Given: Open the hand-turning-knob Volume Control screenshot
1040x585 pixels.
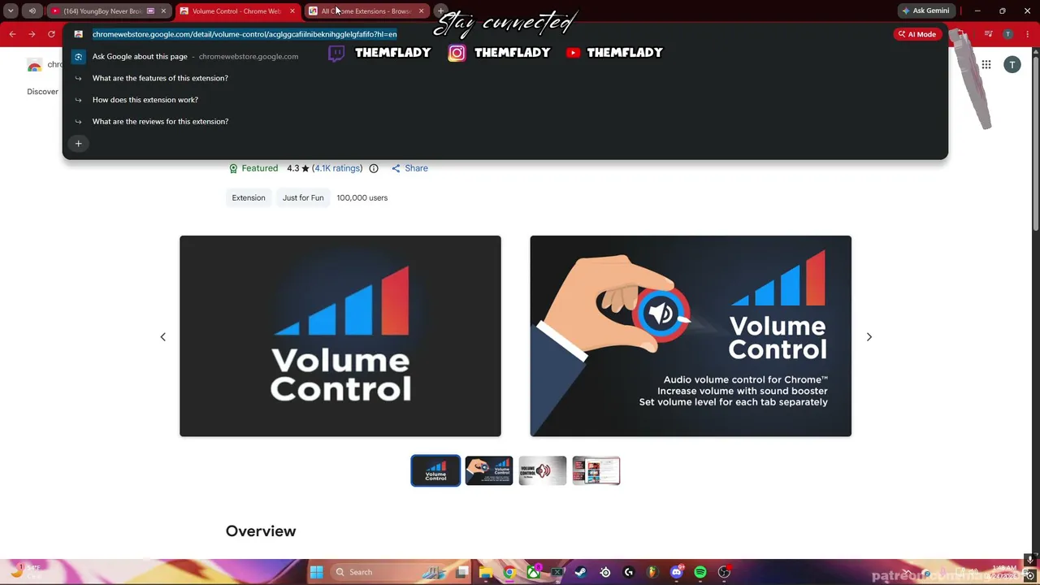Looking at the screenshot, I should pyautogui.click(x=691, y=336).
